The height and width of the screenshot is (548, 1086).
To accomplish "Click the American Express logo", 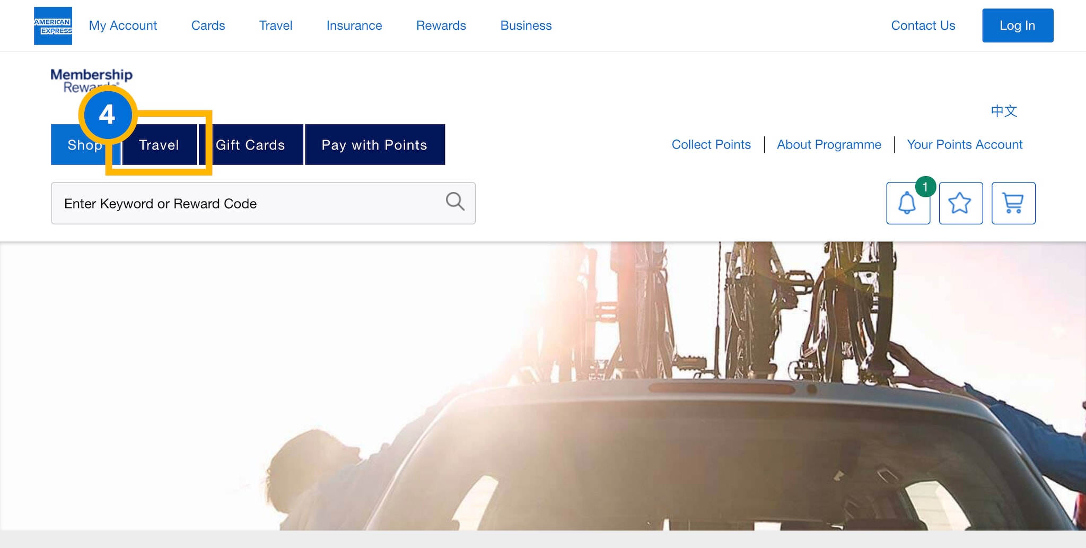I will [53, 26].
